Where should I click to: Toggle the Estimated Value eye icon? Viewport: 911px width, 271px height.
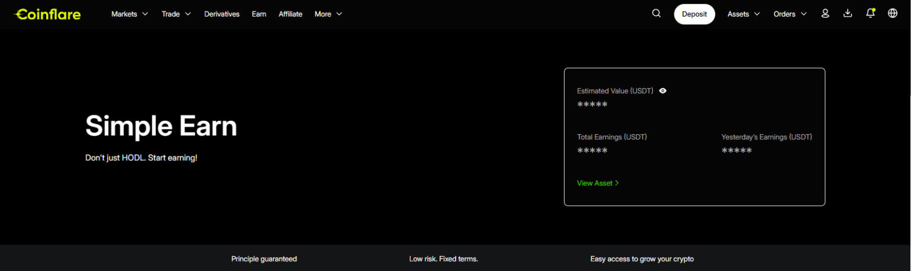point(662,91)
